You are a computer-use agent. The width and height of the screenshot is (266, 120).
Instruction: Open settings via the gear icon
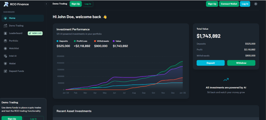255,4
